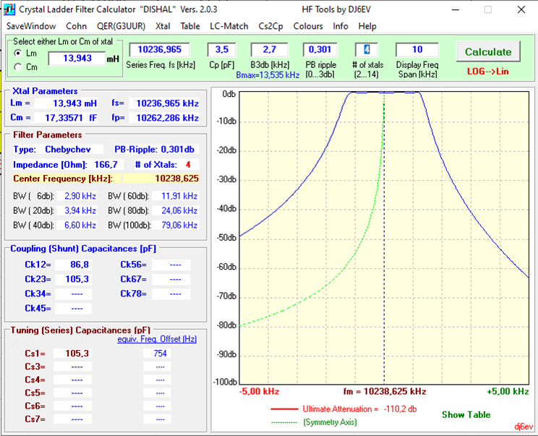Click the Show Table link
Viewport: 538px width, 436px height.
466,415
